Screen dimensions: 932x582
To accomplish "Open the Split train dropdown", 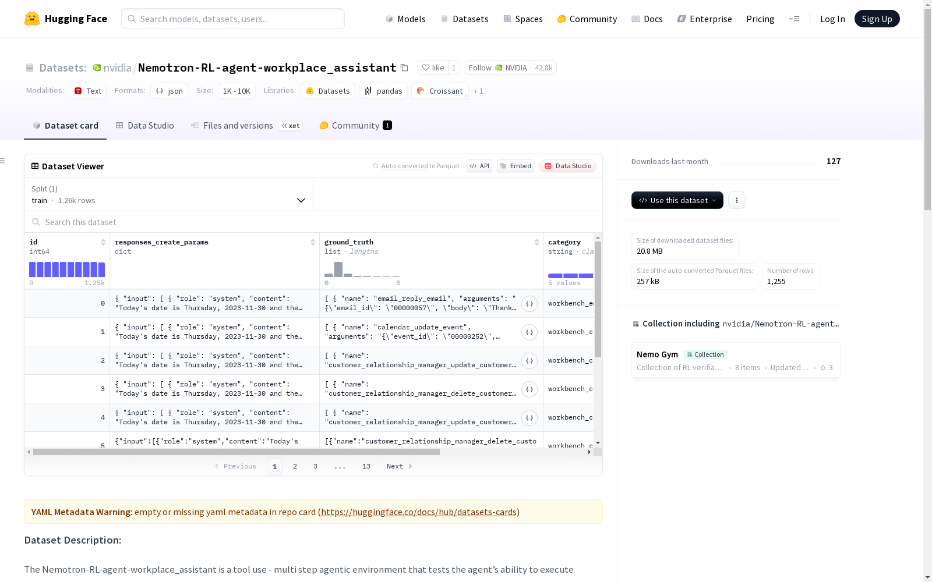I will tap(169, 194).
